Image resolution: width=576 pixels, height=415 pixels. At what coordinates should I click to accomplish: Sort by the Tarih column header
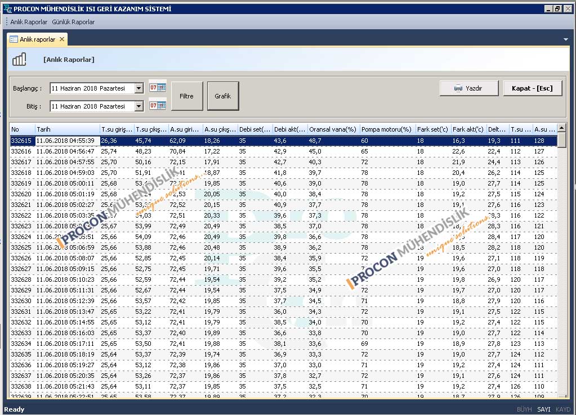coord(67,129)
